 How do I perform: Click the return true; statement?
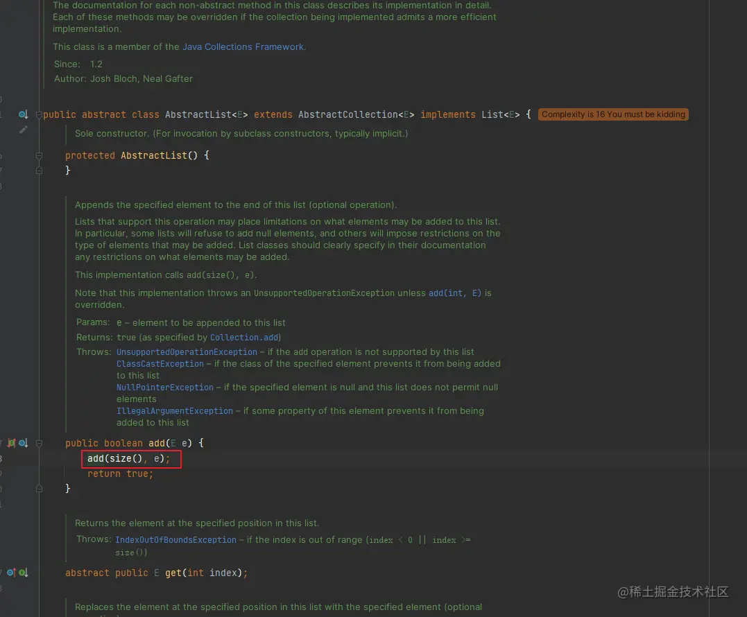tap(120, 473)
